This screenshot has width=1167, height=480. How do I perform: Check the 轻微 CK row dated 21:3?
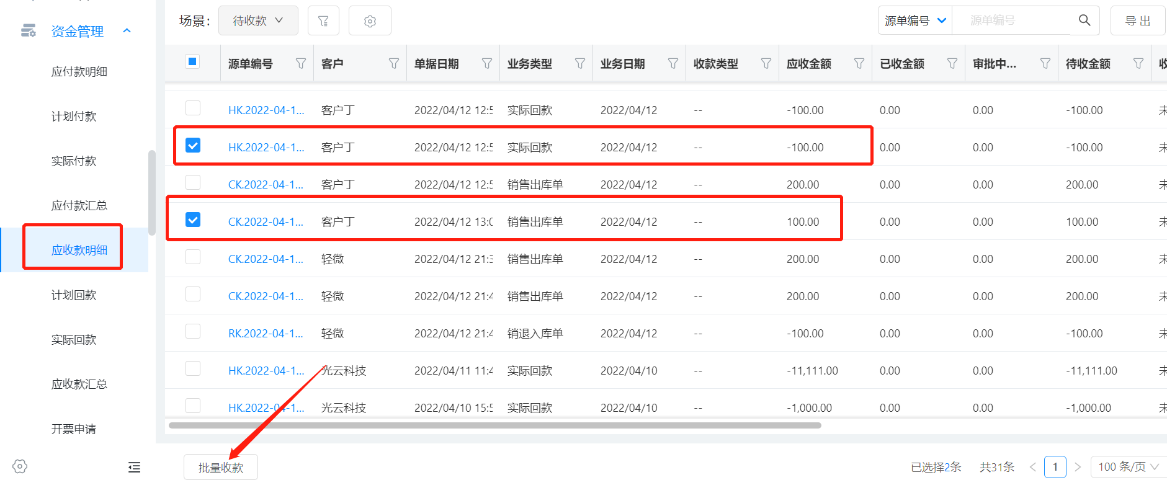click(x=193, y=257)
